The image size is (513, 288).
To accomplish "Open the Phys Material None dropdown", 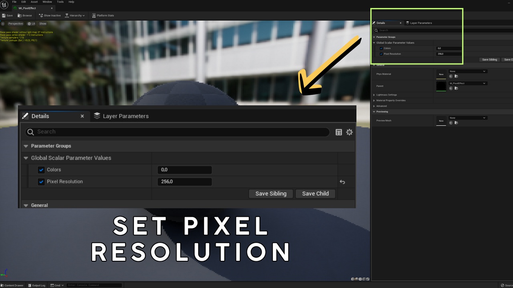I will pyautogui.click(x=468, y=71).
